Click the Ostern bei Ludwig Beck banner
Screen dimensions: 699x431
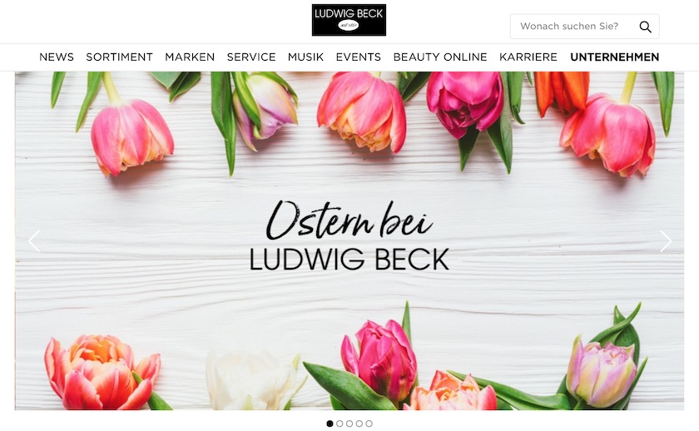349,240
